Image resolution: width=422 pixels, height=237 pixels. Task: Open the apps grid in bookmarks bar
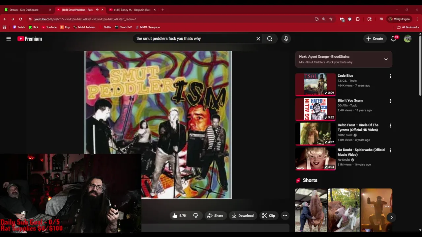click(4, 27)
